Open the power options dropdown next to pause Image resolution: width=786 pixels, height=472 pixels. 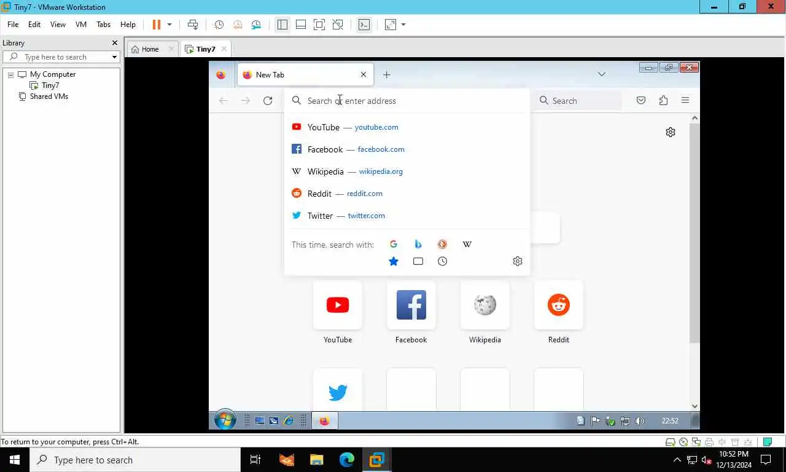pos(169,25)
